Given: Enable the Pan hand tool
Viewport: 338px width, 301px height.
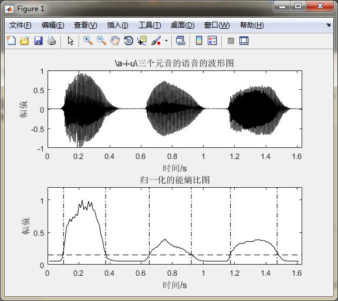Looking at the screenshot, I should 115,40.
